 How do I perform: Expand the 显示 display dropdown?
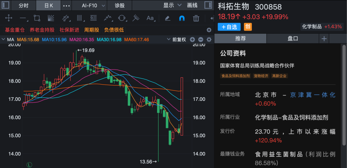[x=173, y=5]
